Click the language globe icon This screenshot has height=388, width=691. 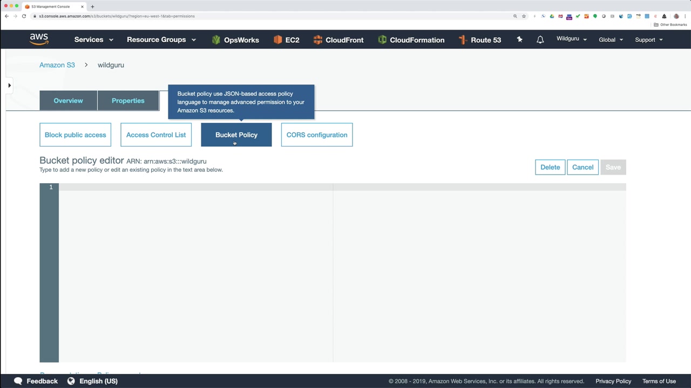pyautogui.click(x=71, y=381)
